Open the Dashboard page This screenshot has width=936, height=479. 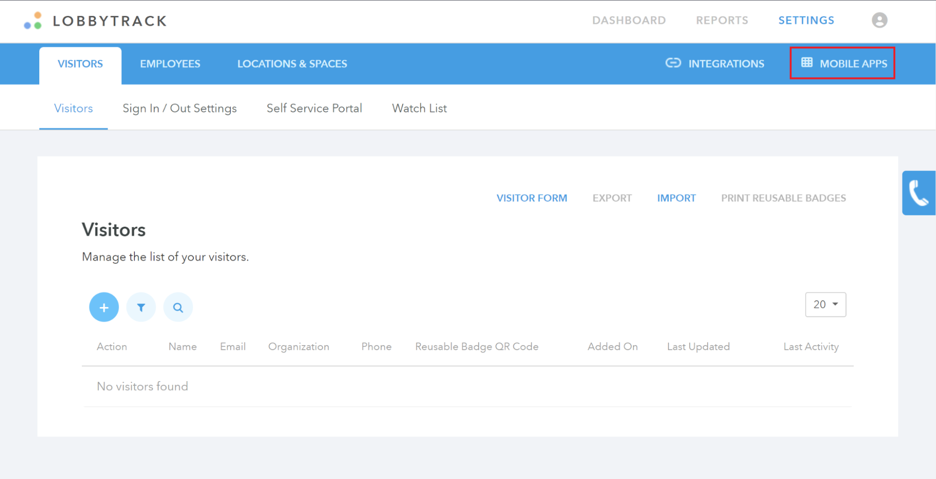(x=629, y=20)
